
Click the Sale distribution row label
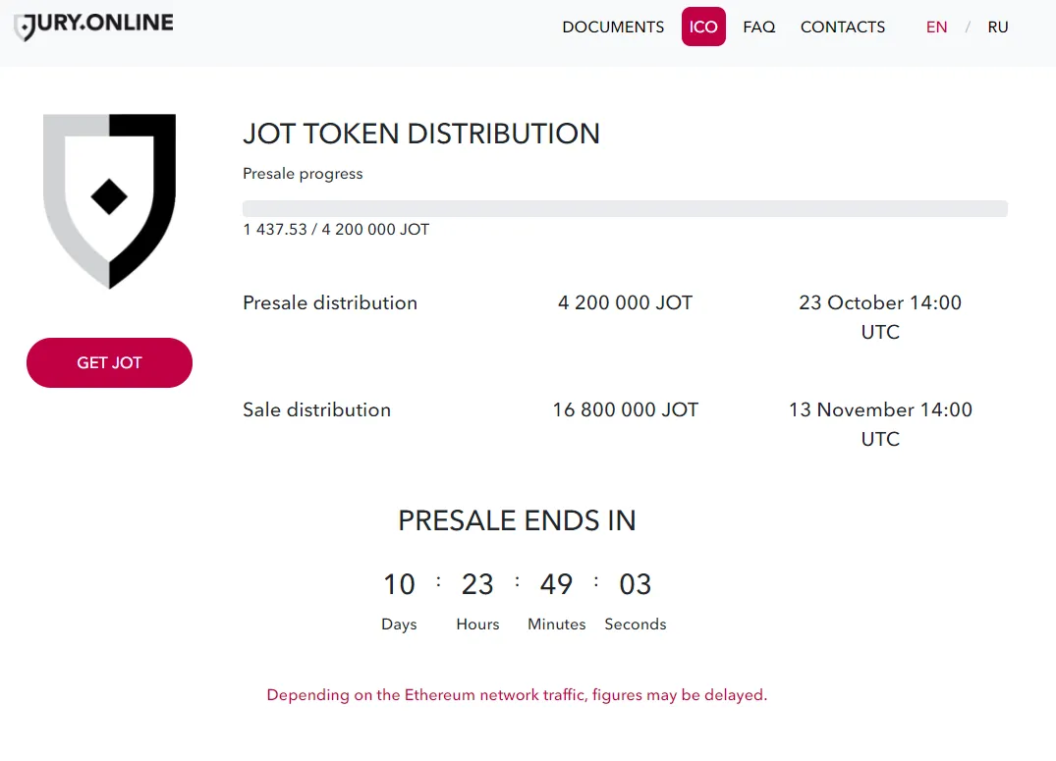click(316, 409)
